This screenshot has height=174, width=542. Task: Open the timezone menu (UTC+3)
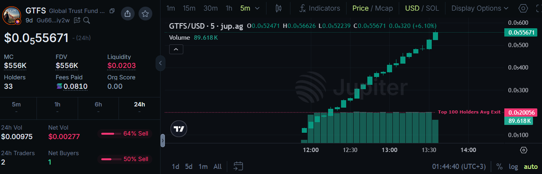click(459, 167)
